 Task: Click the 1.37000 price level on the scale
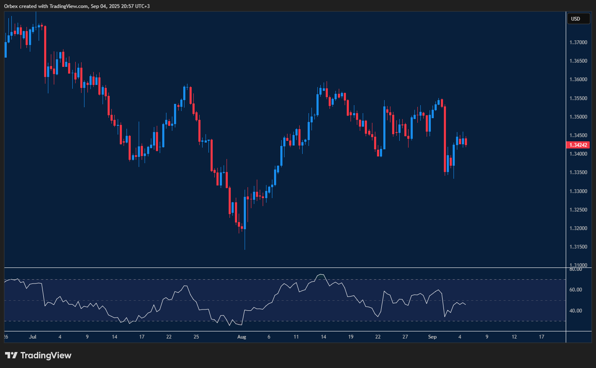pyautogui.click(x=578, y=42)
